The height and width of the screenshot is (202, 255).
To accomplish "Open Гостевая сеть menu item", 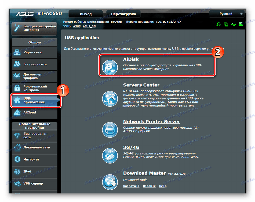I will [34, 64].
